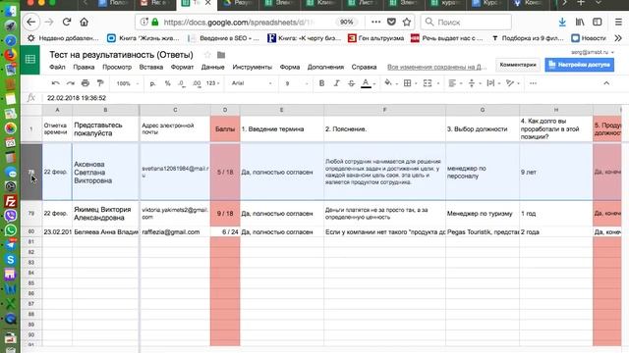Image resolution: width=629 pixels, height=353 pixels.
Task: Click the more toolbar options ellipsis
Action: [533, 83]
